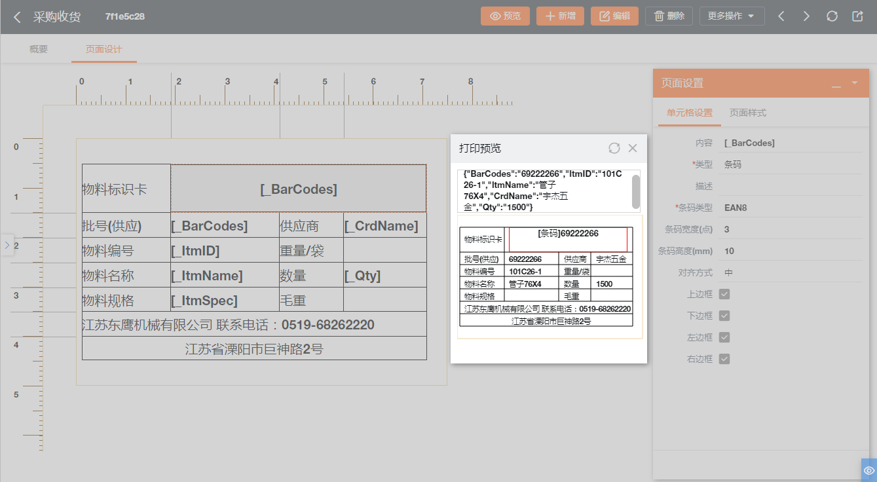Go to previous record arrow

[781, 16]
